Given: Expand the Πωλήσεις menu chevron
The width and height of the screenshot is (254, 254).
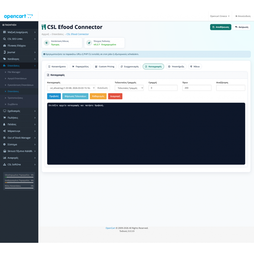Looking at the screenshot, I should click(35, 118).
